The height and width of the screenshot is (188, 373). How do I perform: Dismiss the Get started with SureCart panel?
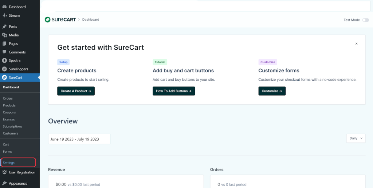click(356, 44)
